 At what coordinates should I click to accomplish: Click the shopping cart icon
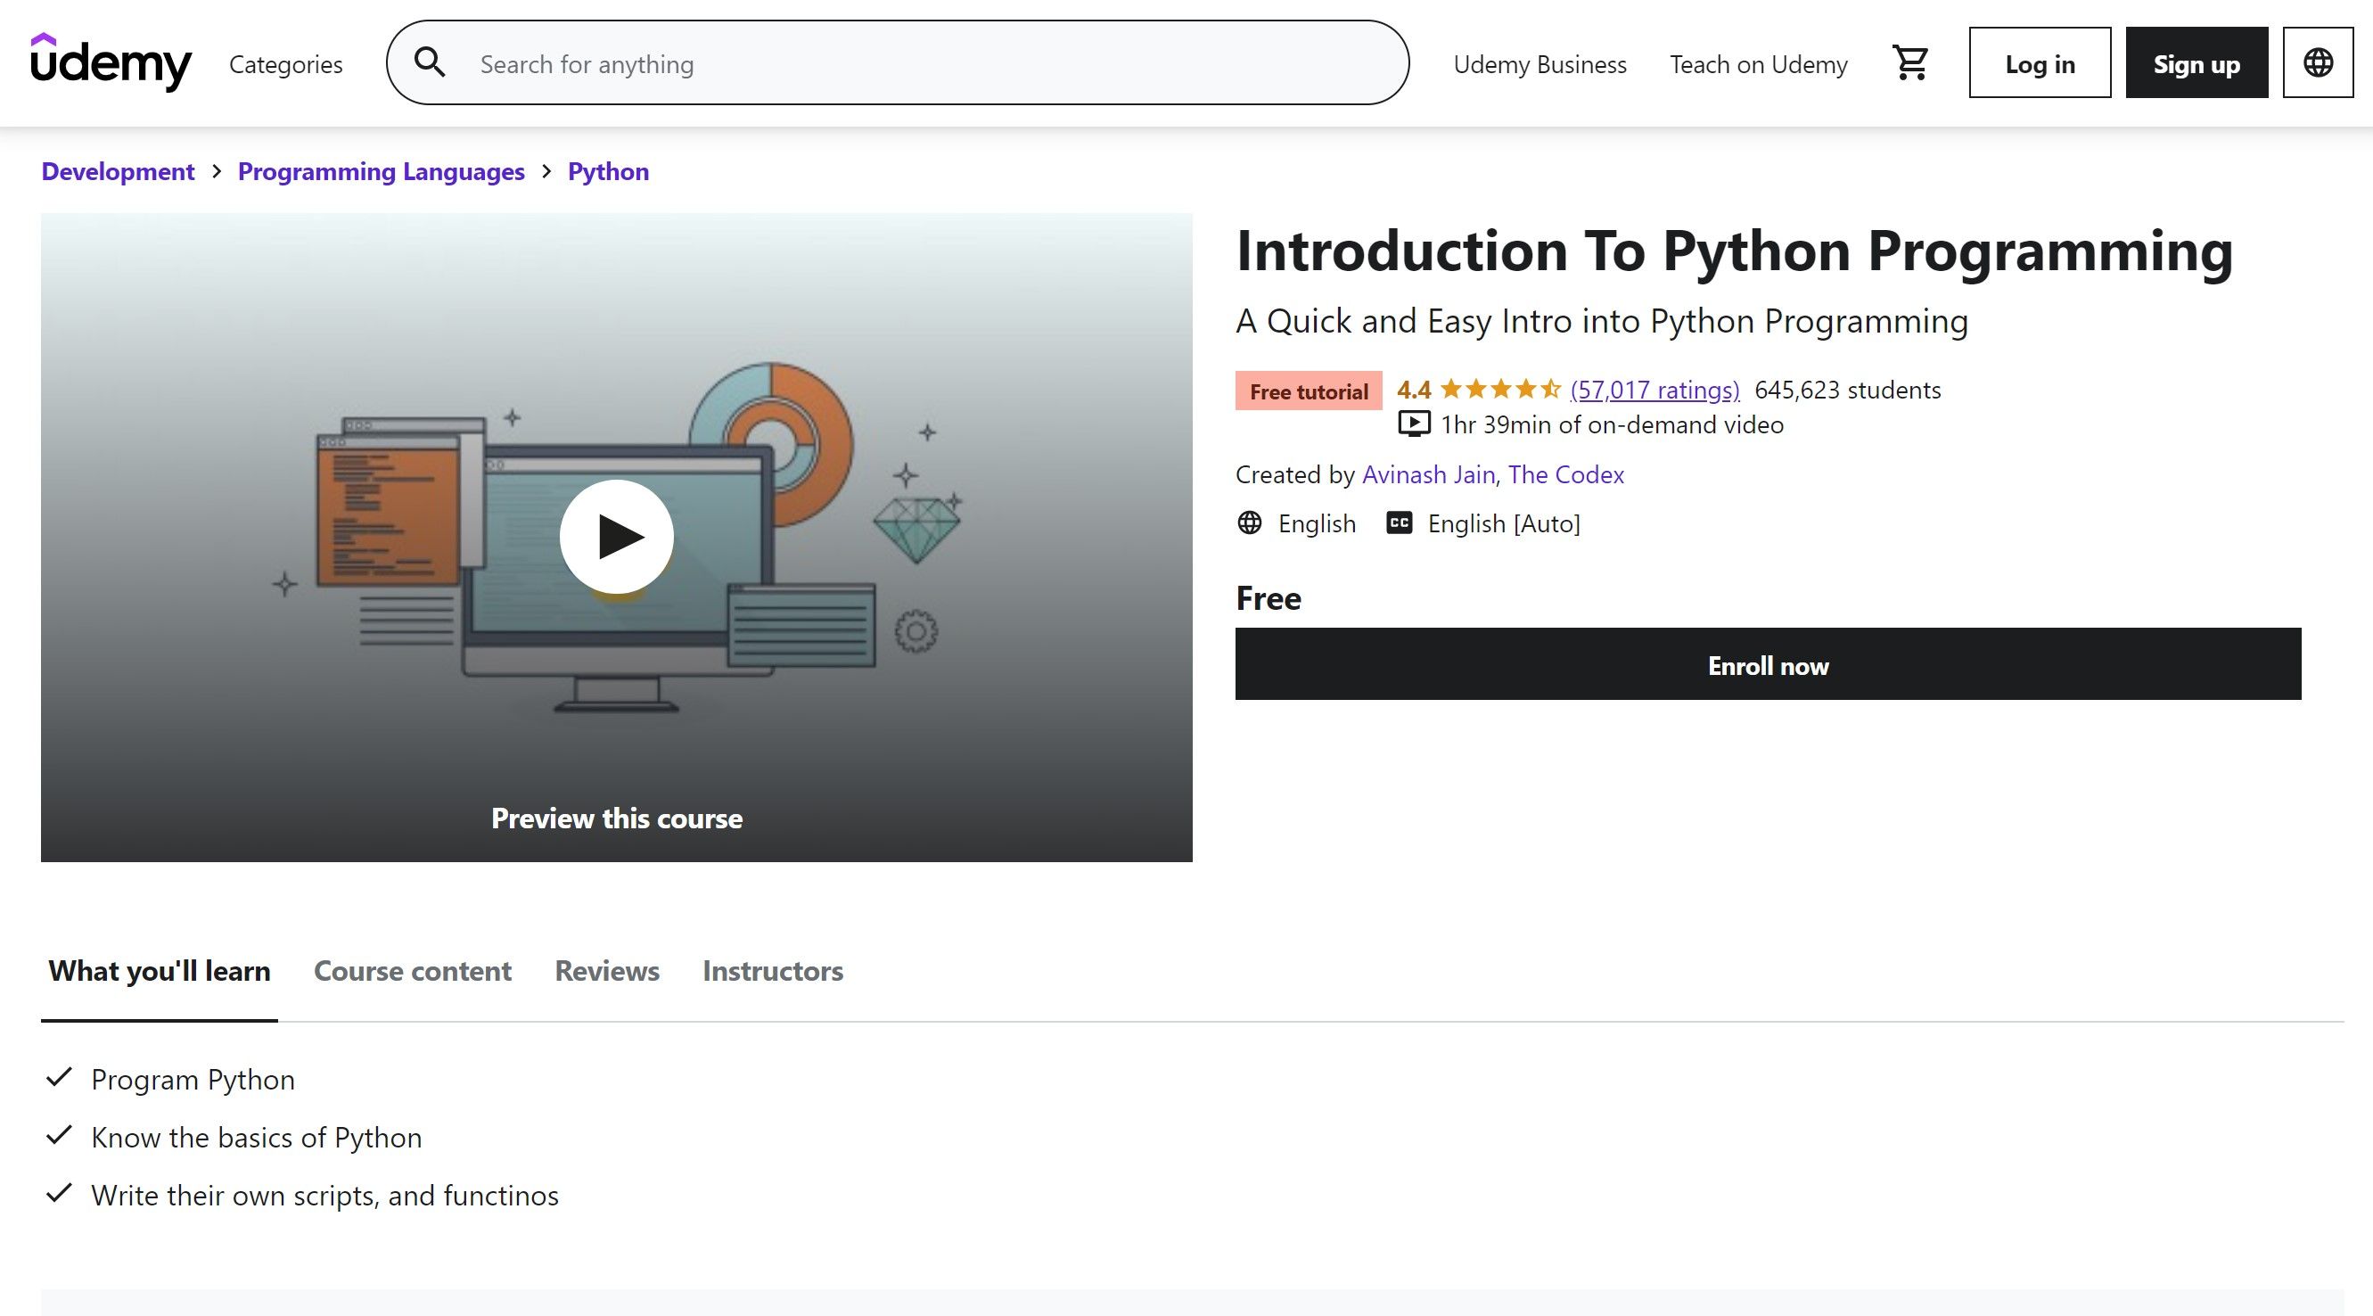1909,63
